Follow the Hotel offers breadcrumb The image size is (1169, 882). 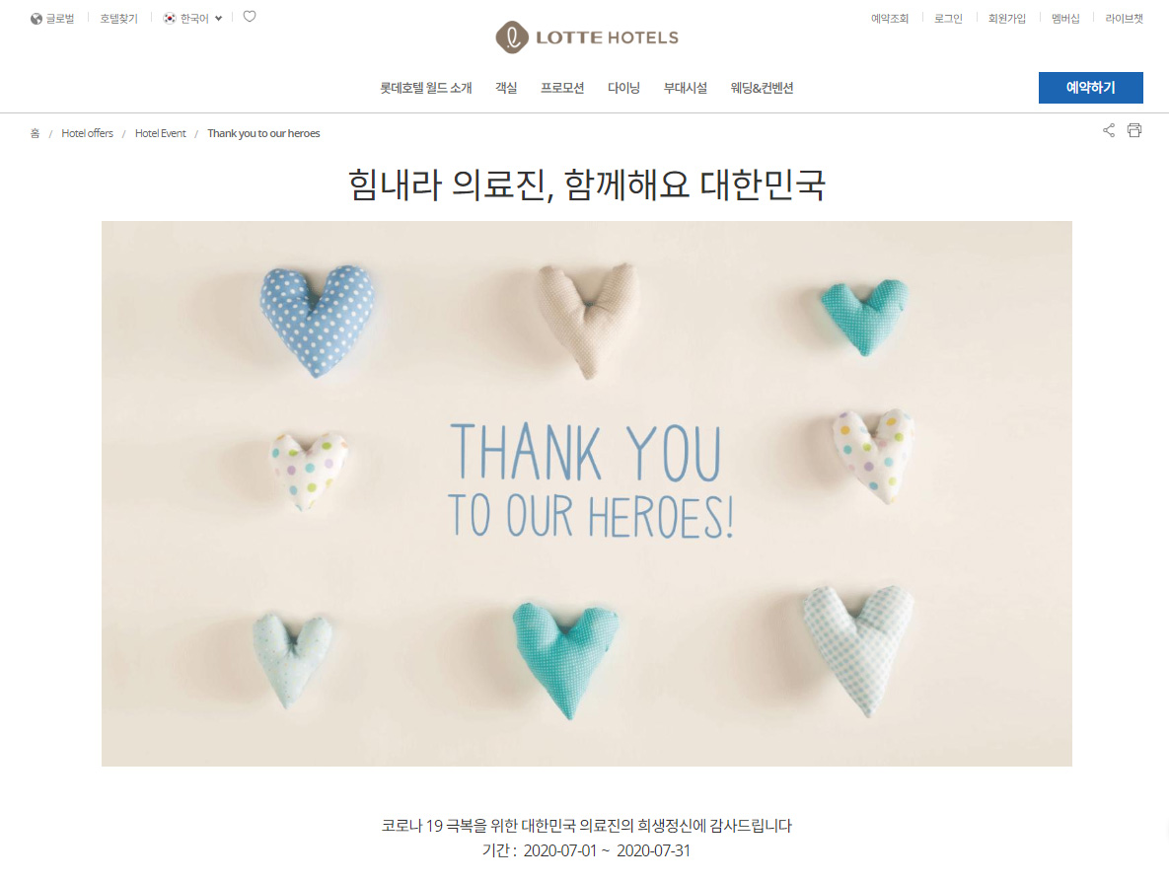click(87, 133)
